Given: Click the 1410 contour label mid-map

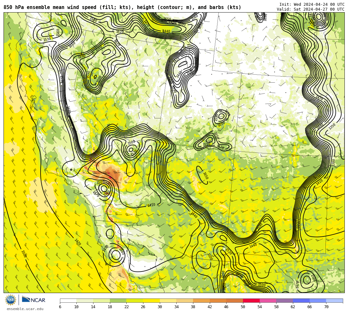Looking at the screenshot, I should 151,205.
